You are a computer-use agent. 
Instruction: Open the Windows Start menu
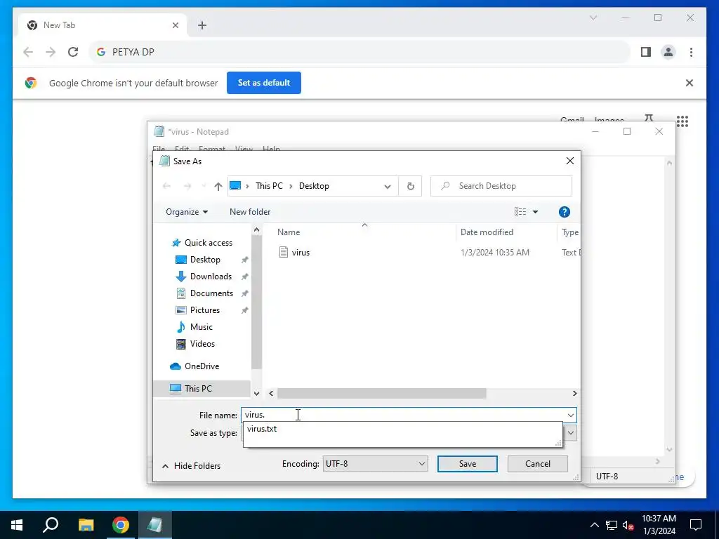click(x=17, y=525)
